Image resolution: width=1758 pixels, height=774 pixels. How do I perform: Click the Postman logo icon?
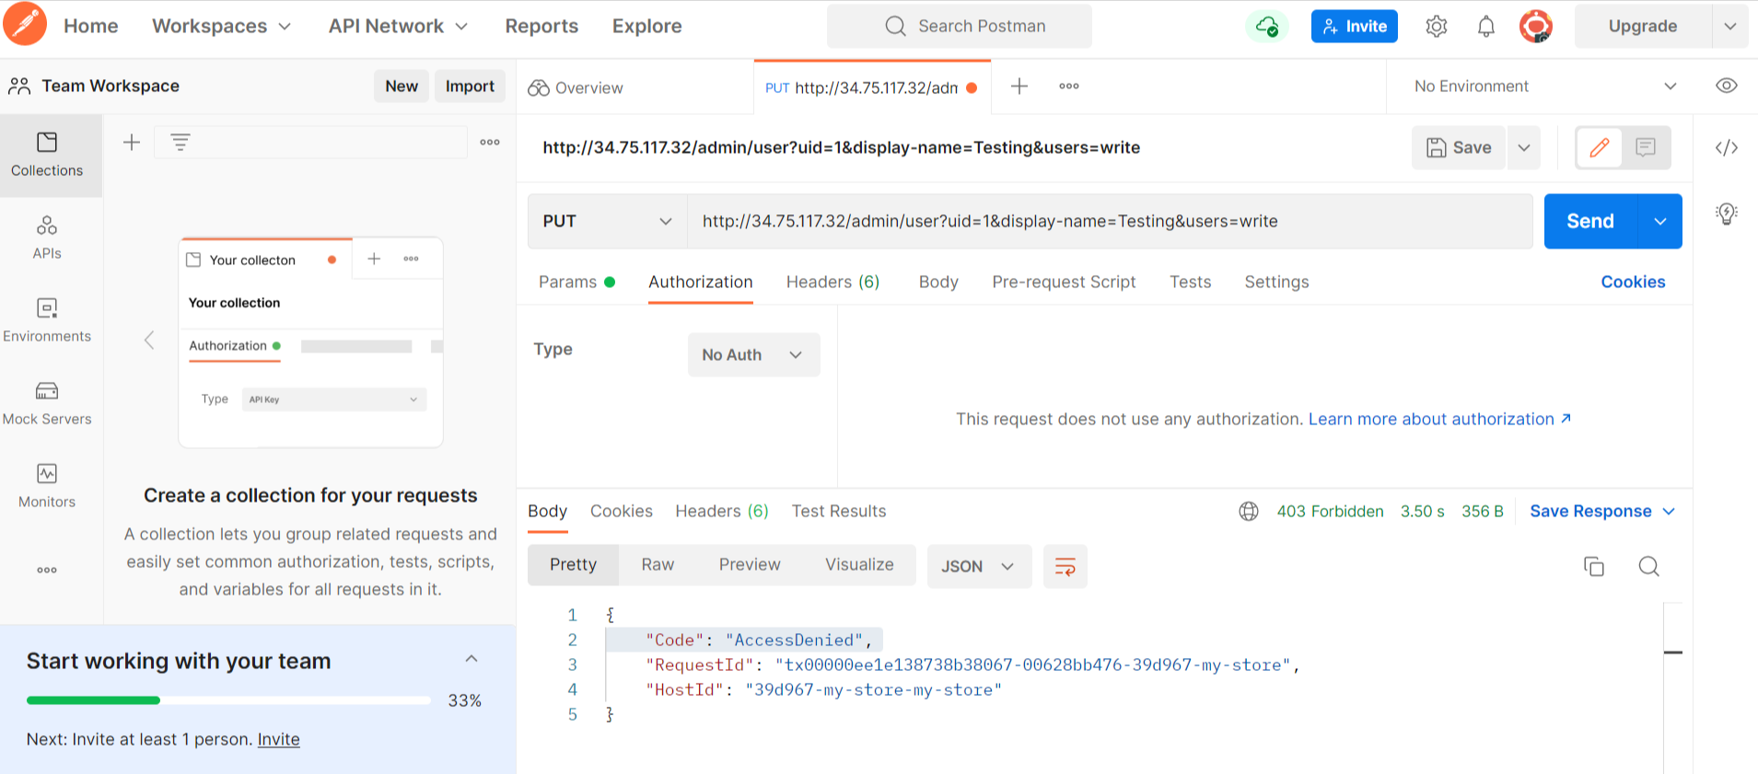[x=25, y=24]
